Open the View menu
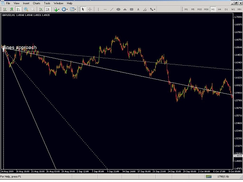Image resolution: width=243 pixels, height=182 pixels. pyautogui.click(x=16, y=3)
